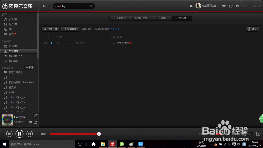This screenshot has height=148, width=263.
Task: Open 打开目录 link
Action: (115, 29)
